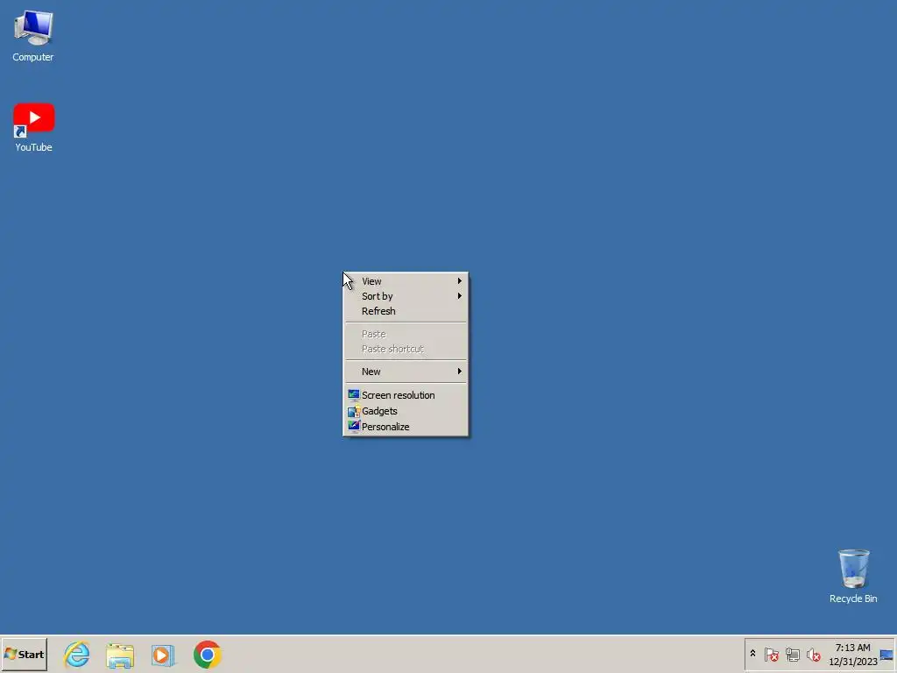
Task: Click the muted volume speaker icon
Action: pyautogui.click(x=813, y=654)
